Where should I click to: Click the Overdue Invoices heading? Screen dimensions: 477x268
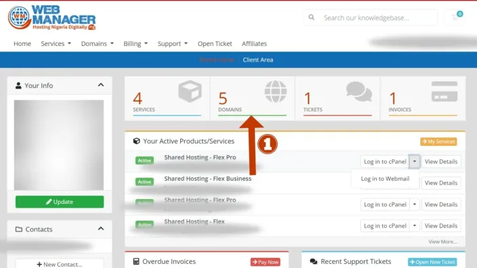pyautogui.click(x=169, y=261)
